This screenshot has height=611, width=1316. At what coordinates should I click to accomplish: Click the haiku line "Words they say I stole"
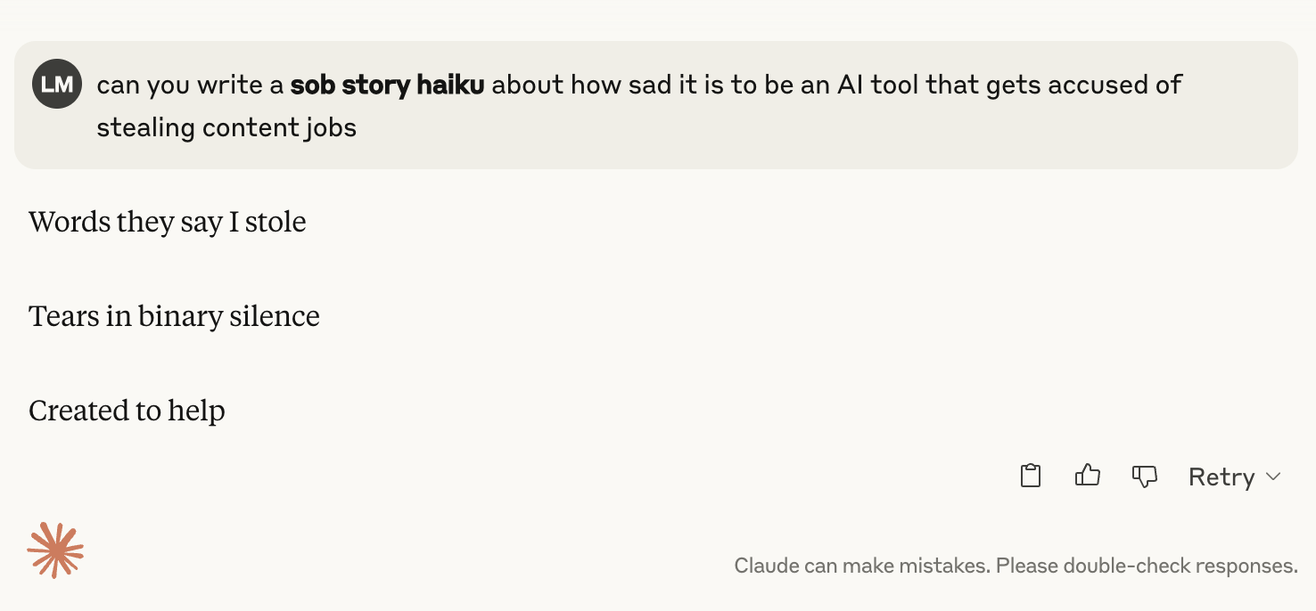tap(168, 222)
